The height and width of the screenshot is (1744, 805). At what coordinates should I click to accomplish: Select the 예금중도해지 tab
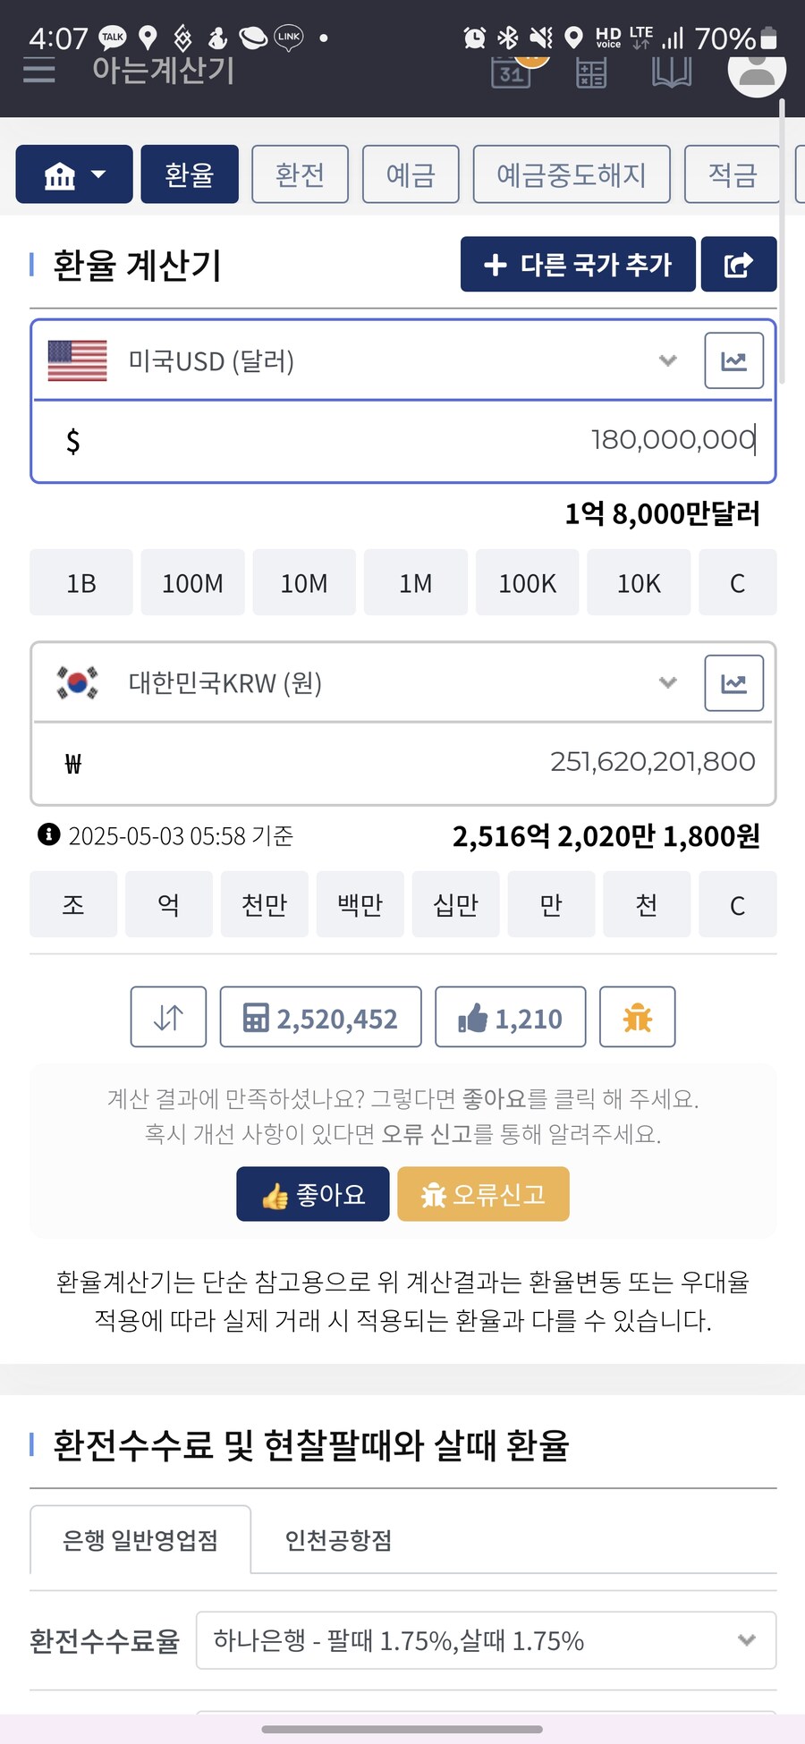click(572, 174)
